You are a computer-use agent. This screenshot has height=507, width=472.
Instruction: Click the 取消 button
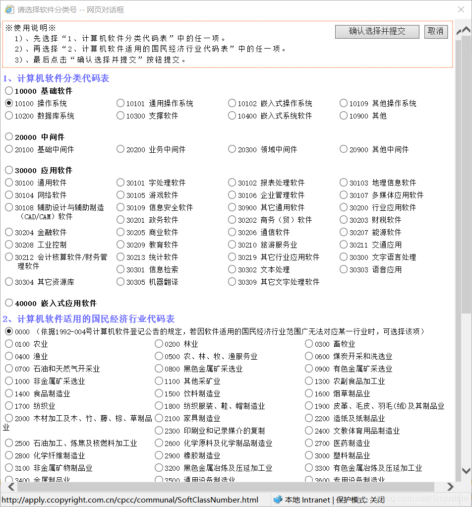tap(435, 32)
